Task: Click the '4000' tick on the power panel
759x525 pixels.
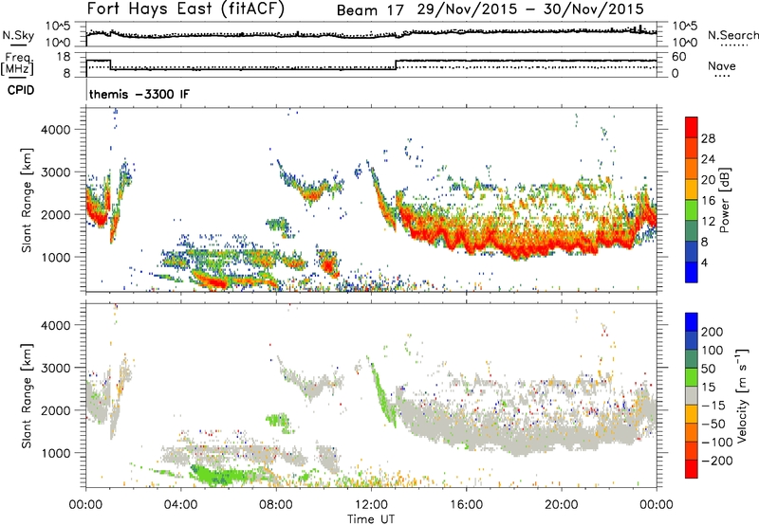Action: [56, 130]
